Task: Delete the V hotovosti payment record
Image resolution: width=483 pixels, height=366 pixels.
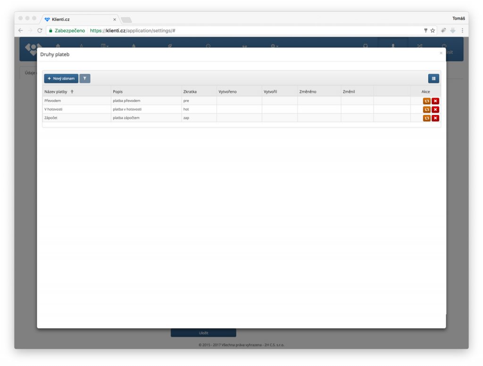Action: click(435, 109)
